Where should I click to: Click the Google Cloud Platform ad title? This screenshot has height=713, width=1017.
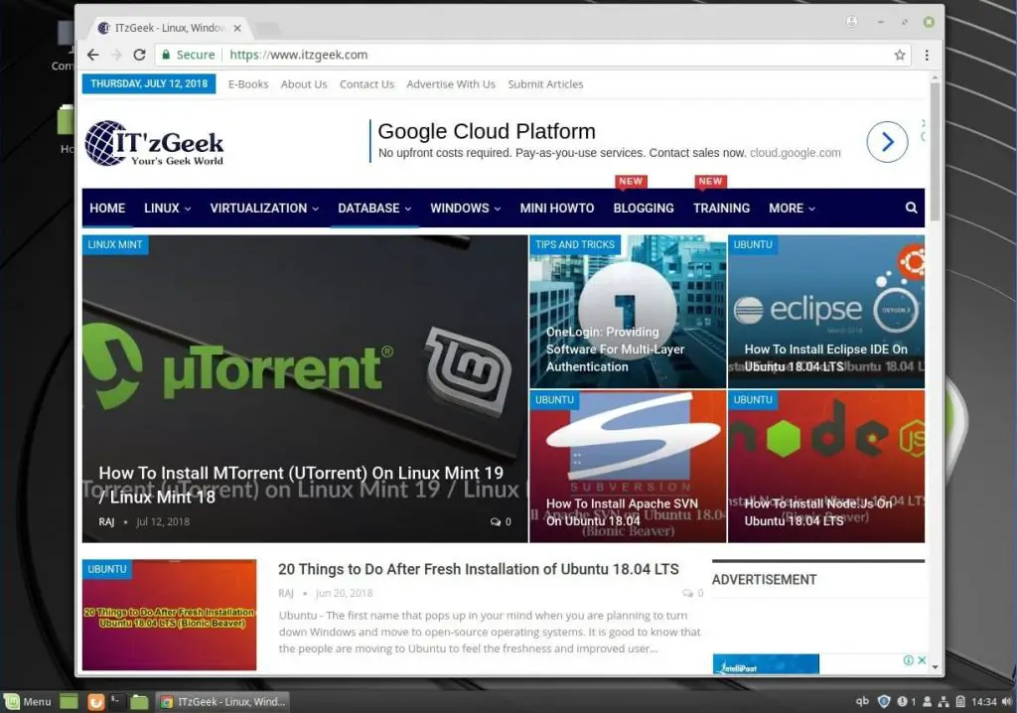click(486, 131)
